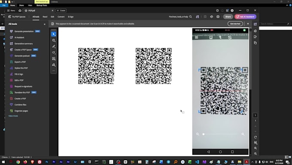The image size is (292, 165).
Task: Click the rotate page icon in right rail
Action: (x=255, y=137)
